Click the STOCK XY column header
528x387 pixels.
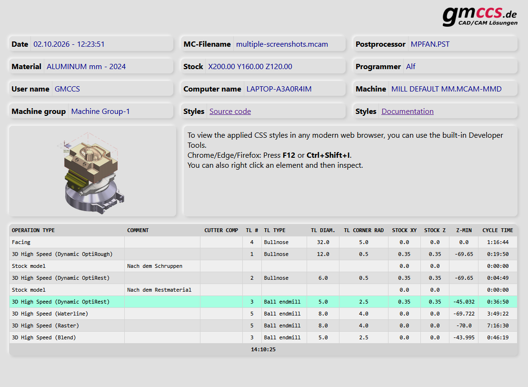(404, 230)
